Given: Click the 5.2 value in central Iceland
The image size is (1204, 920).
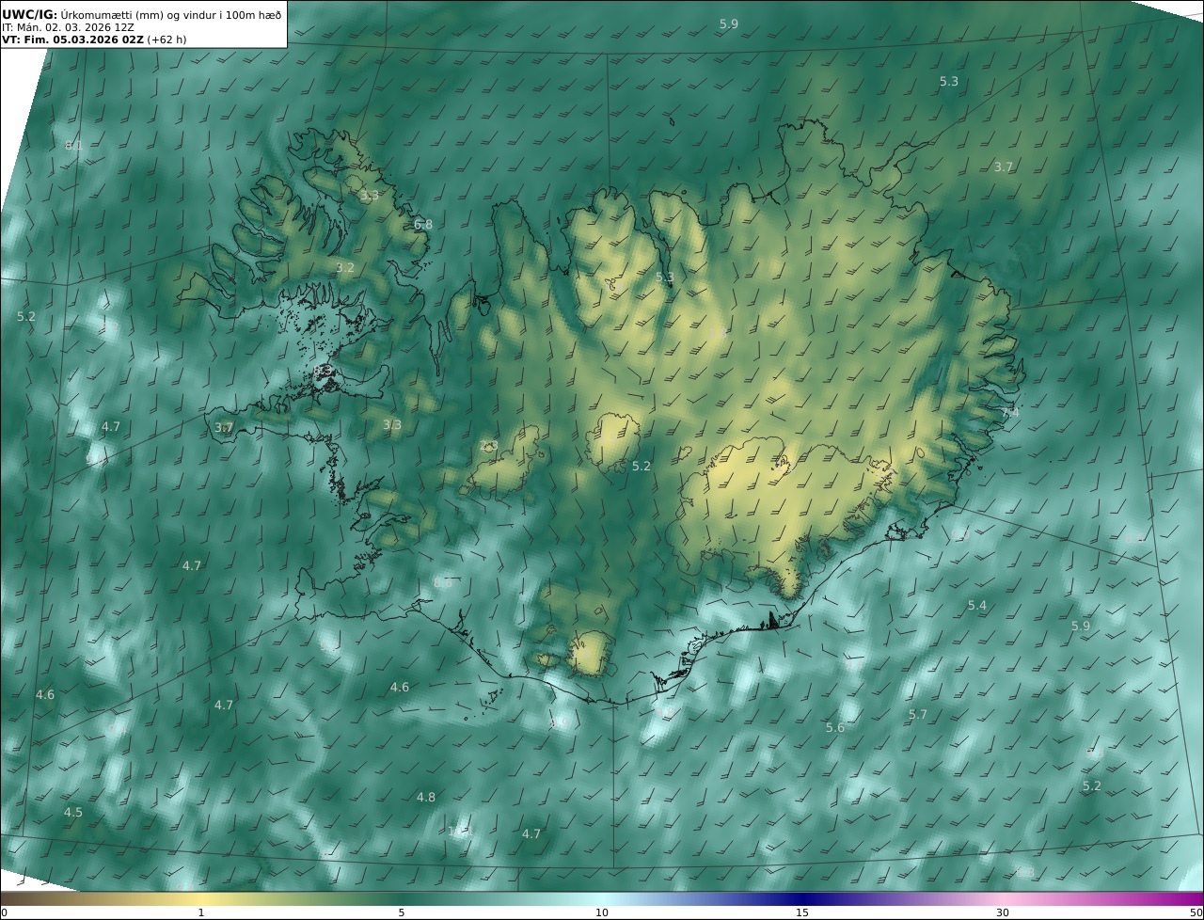Looking at the screenshot, I should 642,466.
